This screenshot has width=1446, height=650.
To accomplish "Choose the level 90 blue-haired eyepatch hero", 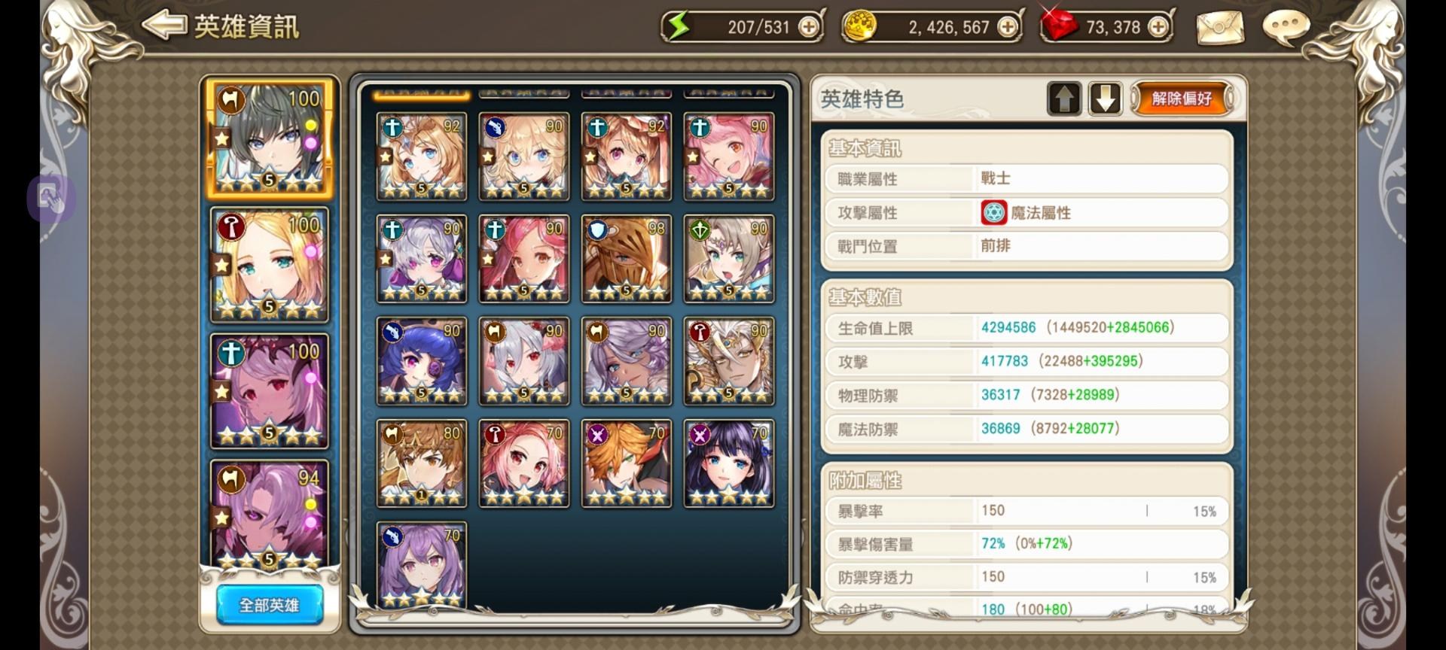I will click(x=422, y=361).
